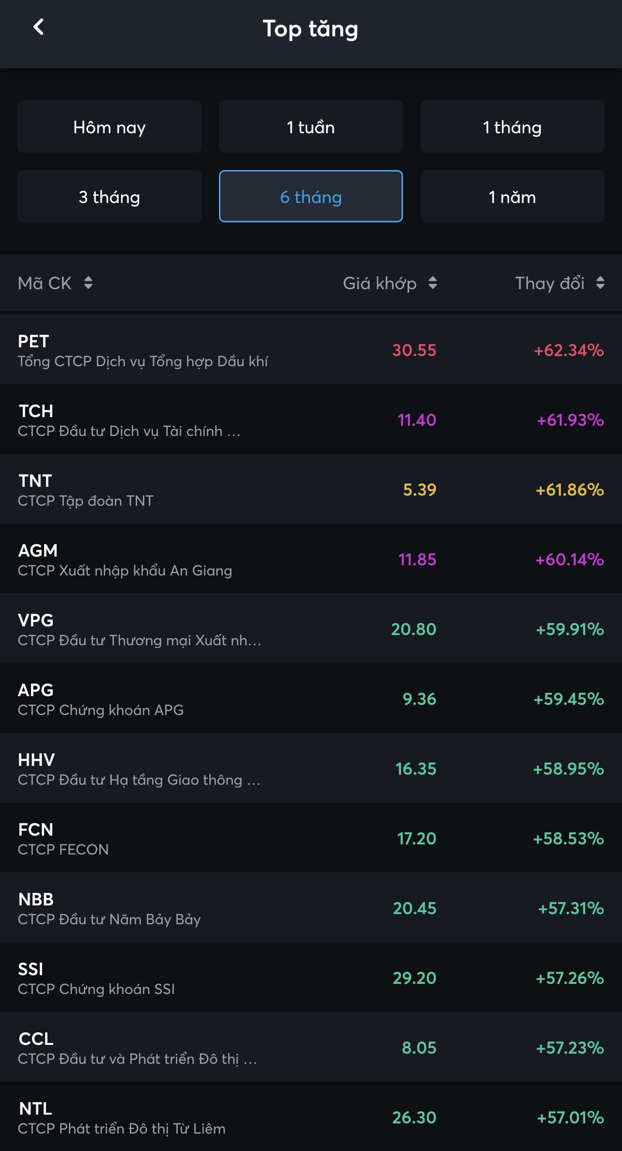Switch to the 1 tuần tab
Screen dimensions: 622x1151
pos(311,127)
